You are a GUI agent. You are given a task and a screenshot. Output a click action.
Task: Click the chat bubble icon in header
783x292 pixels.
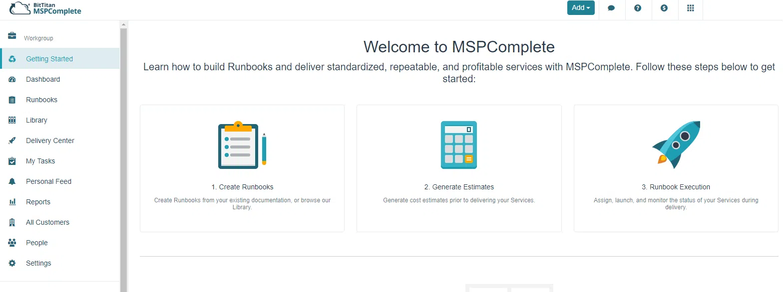611,8
